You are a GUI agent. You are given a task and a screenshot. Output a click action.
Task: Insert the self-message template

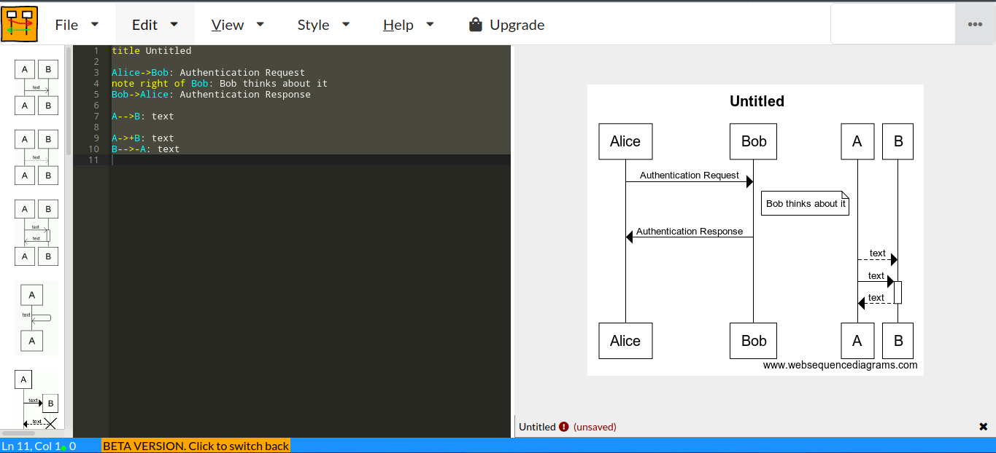click(x=36, y=318)
